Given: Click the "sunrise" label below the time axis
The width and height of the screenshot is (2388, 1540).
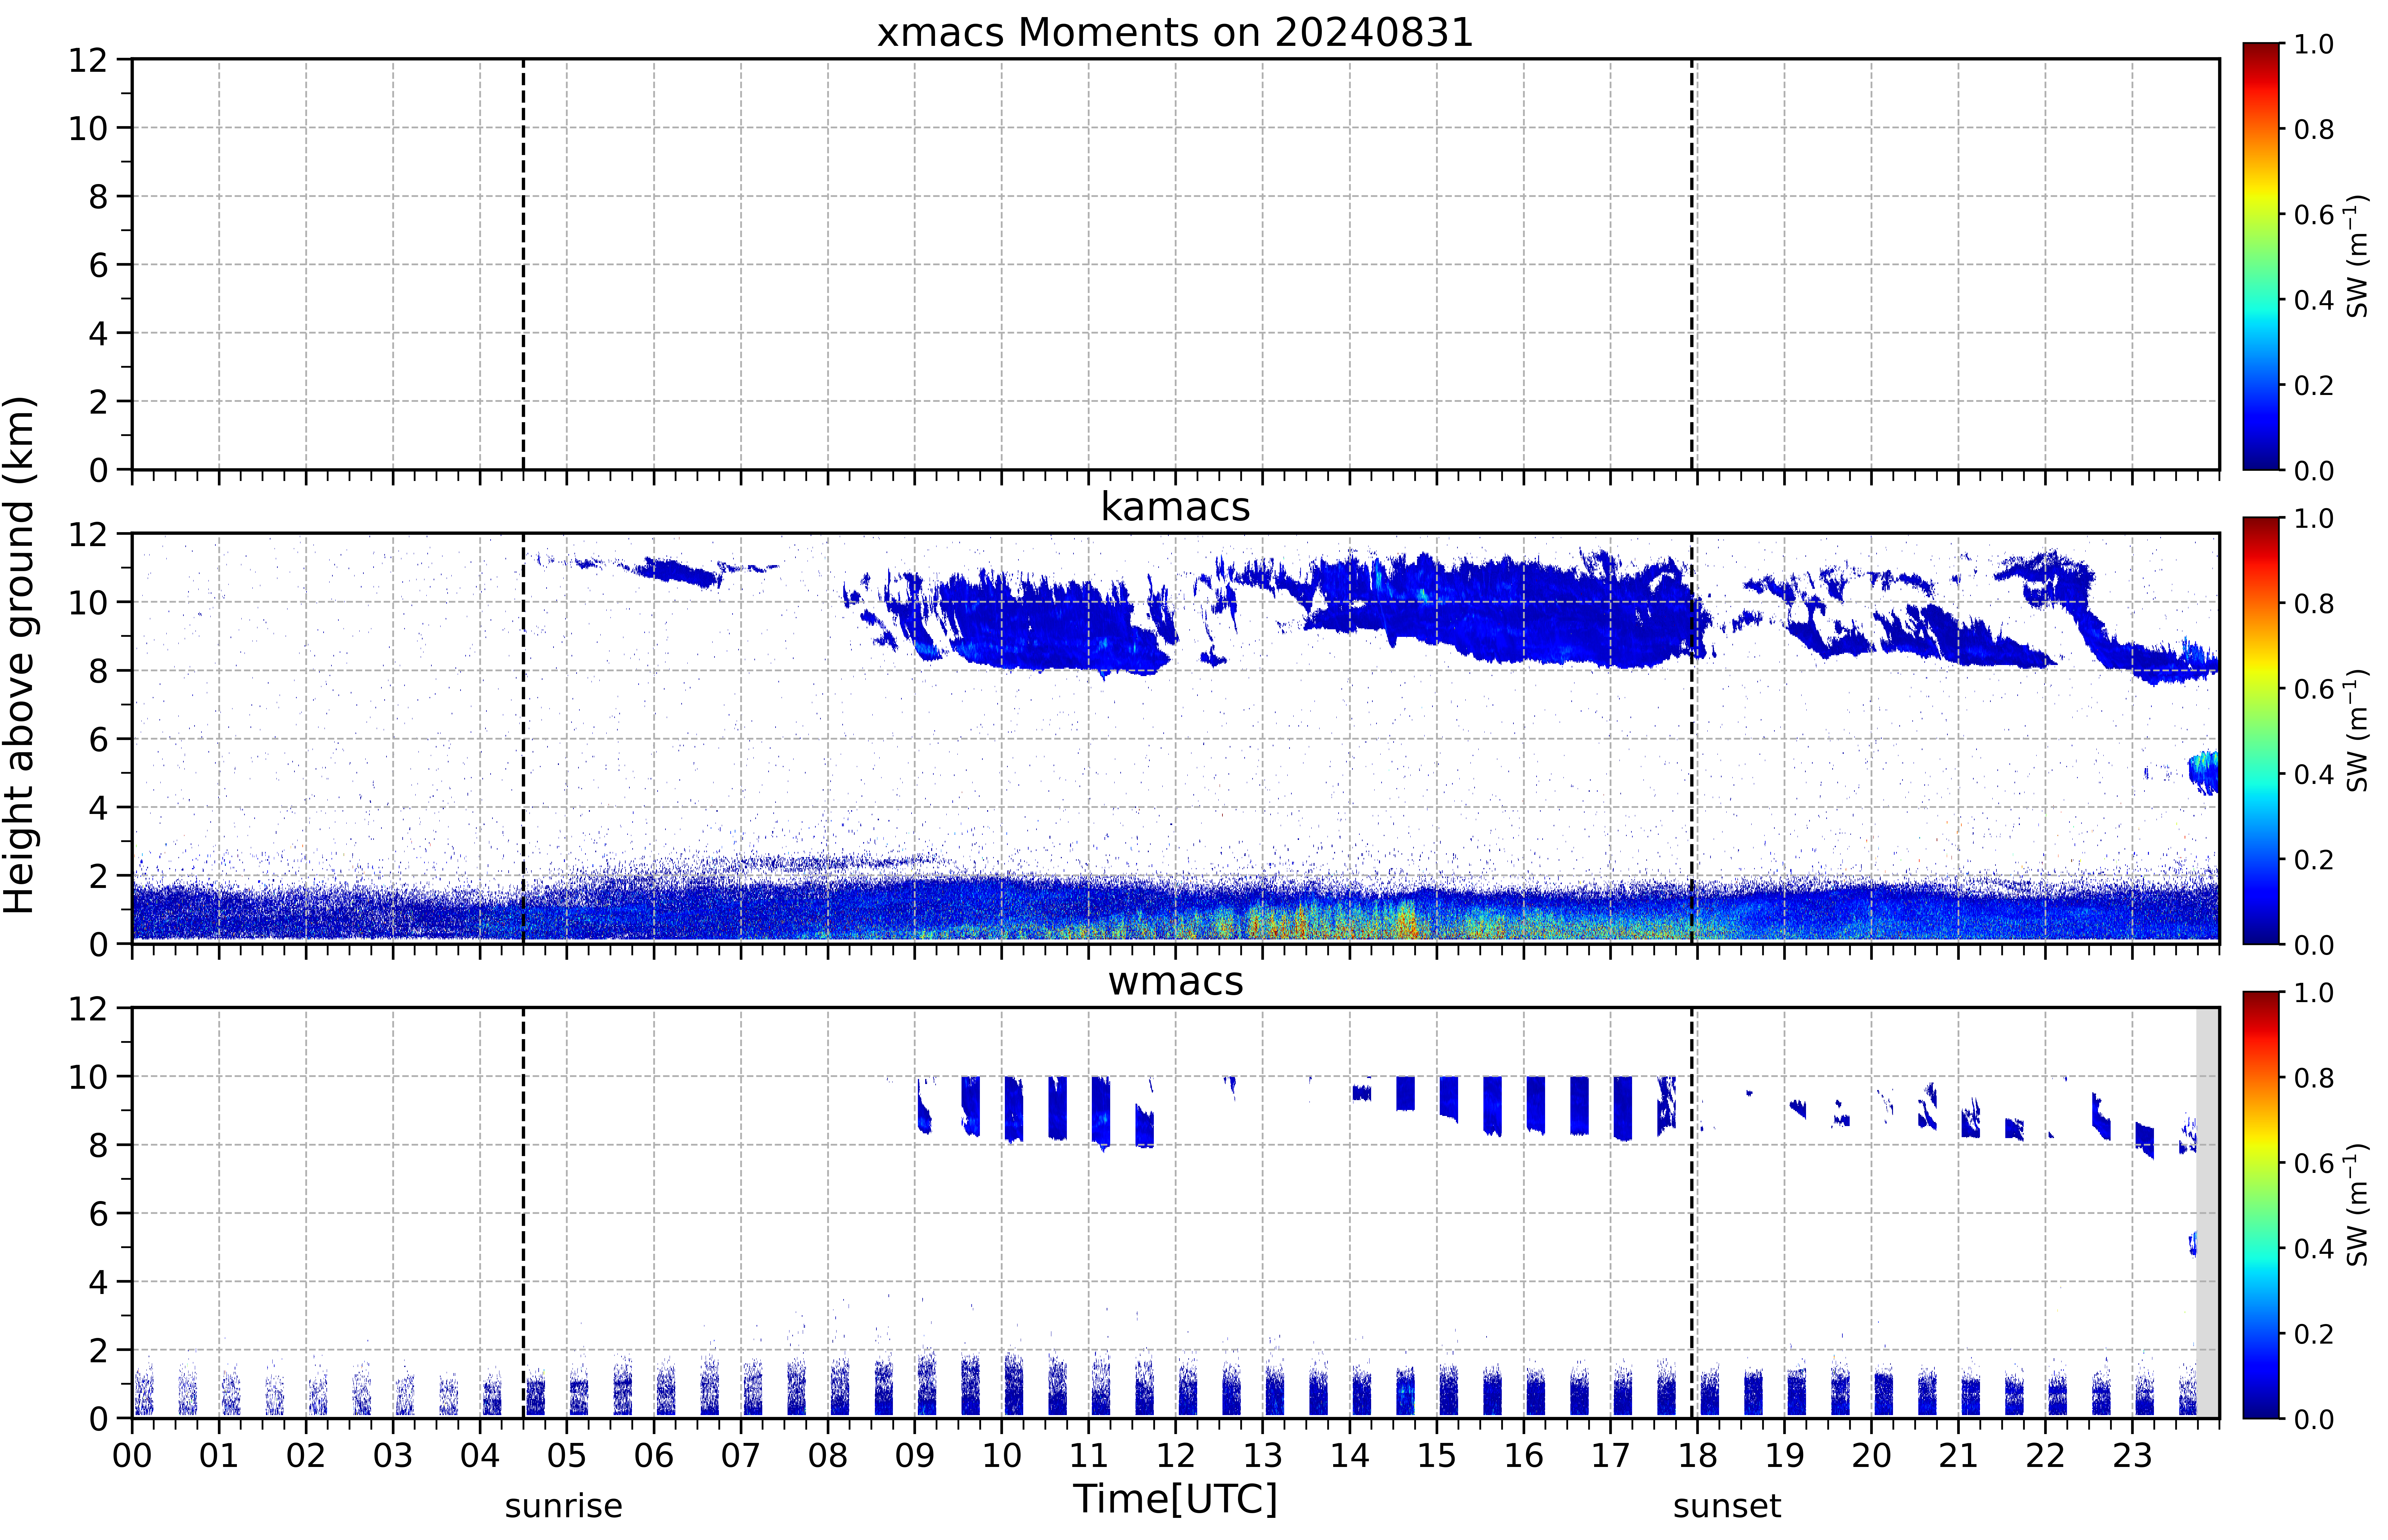Looking at the screenshot, I should [x=563, y=1506].
